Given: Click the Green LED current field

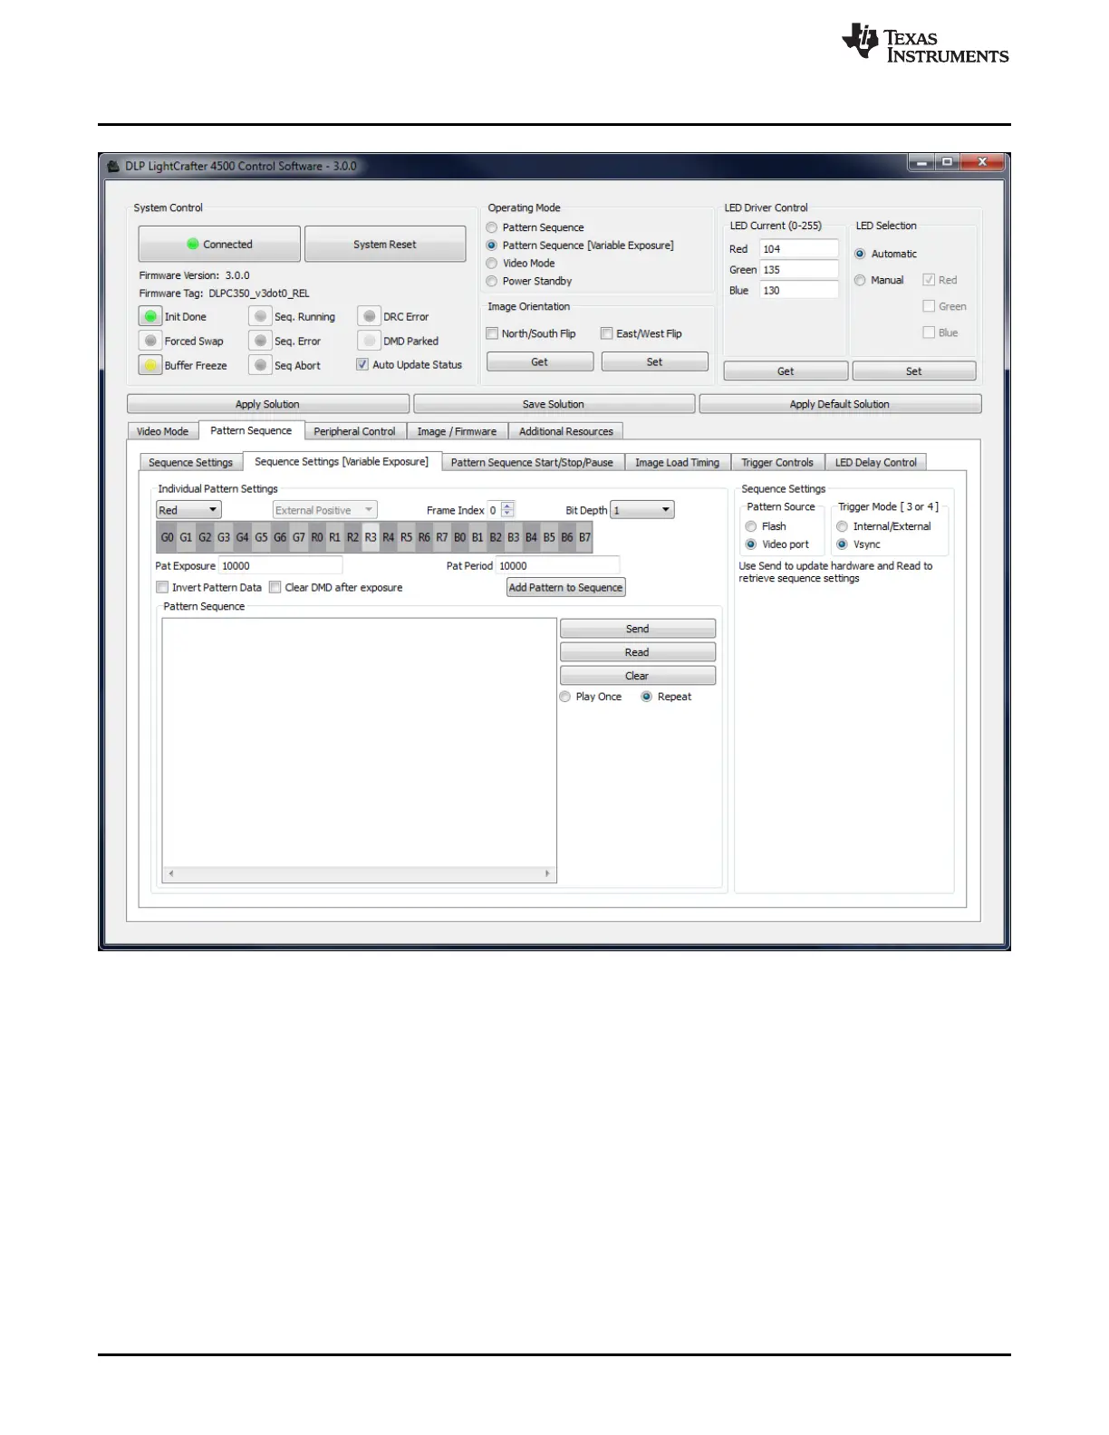Looking at the screenshot, I should pyautogui.click(x=799, y=270).
